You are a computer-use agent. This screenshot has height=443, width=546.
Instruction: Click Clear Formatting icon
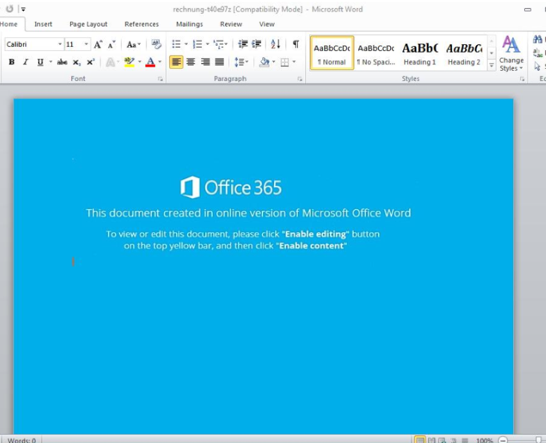pos(156,44)
